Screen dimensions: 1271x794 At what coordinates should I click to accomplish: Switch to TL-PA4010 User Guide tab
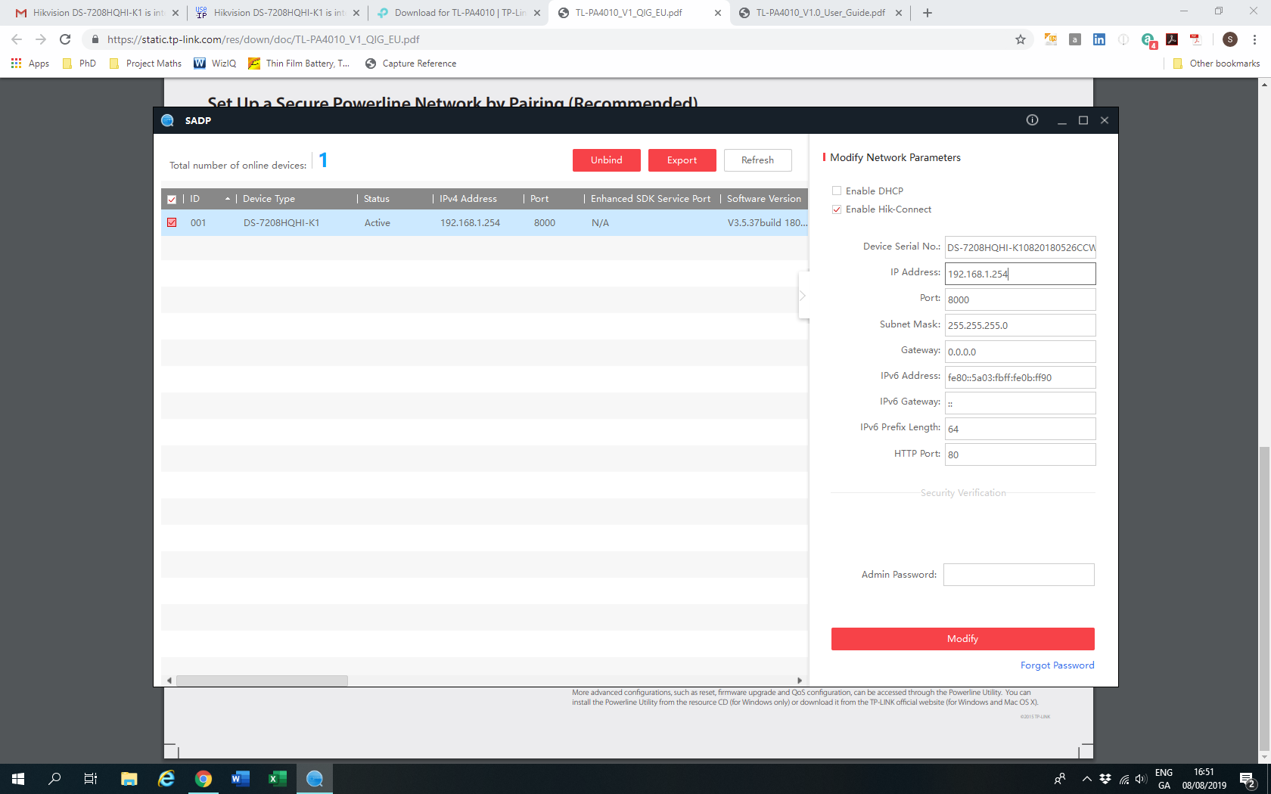(x=819, y=13)
